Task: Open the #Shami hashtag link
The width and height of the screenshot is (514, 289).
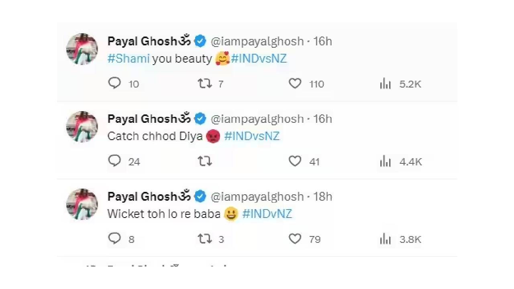Action: point(128,59)
